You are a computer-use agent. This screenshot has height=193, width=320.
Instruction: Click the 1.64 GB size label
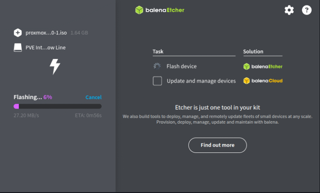point(79,33)
